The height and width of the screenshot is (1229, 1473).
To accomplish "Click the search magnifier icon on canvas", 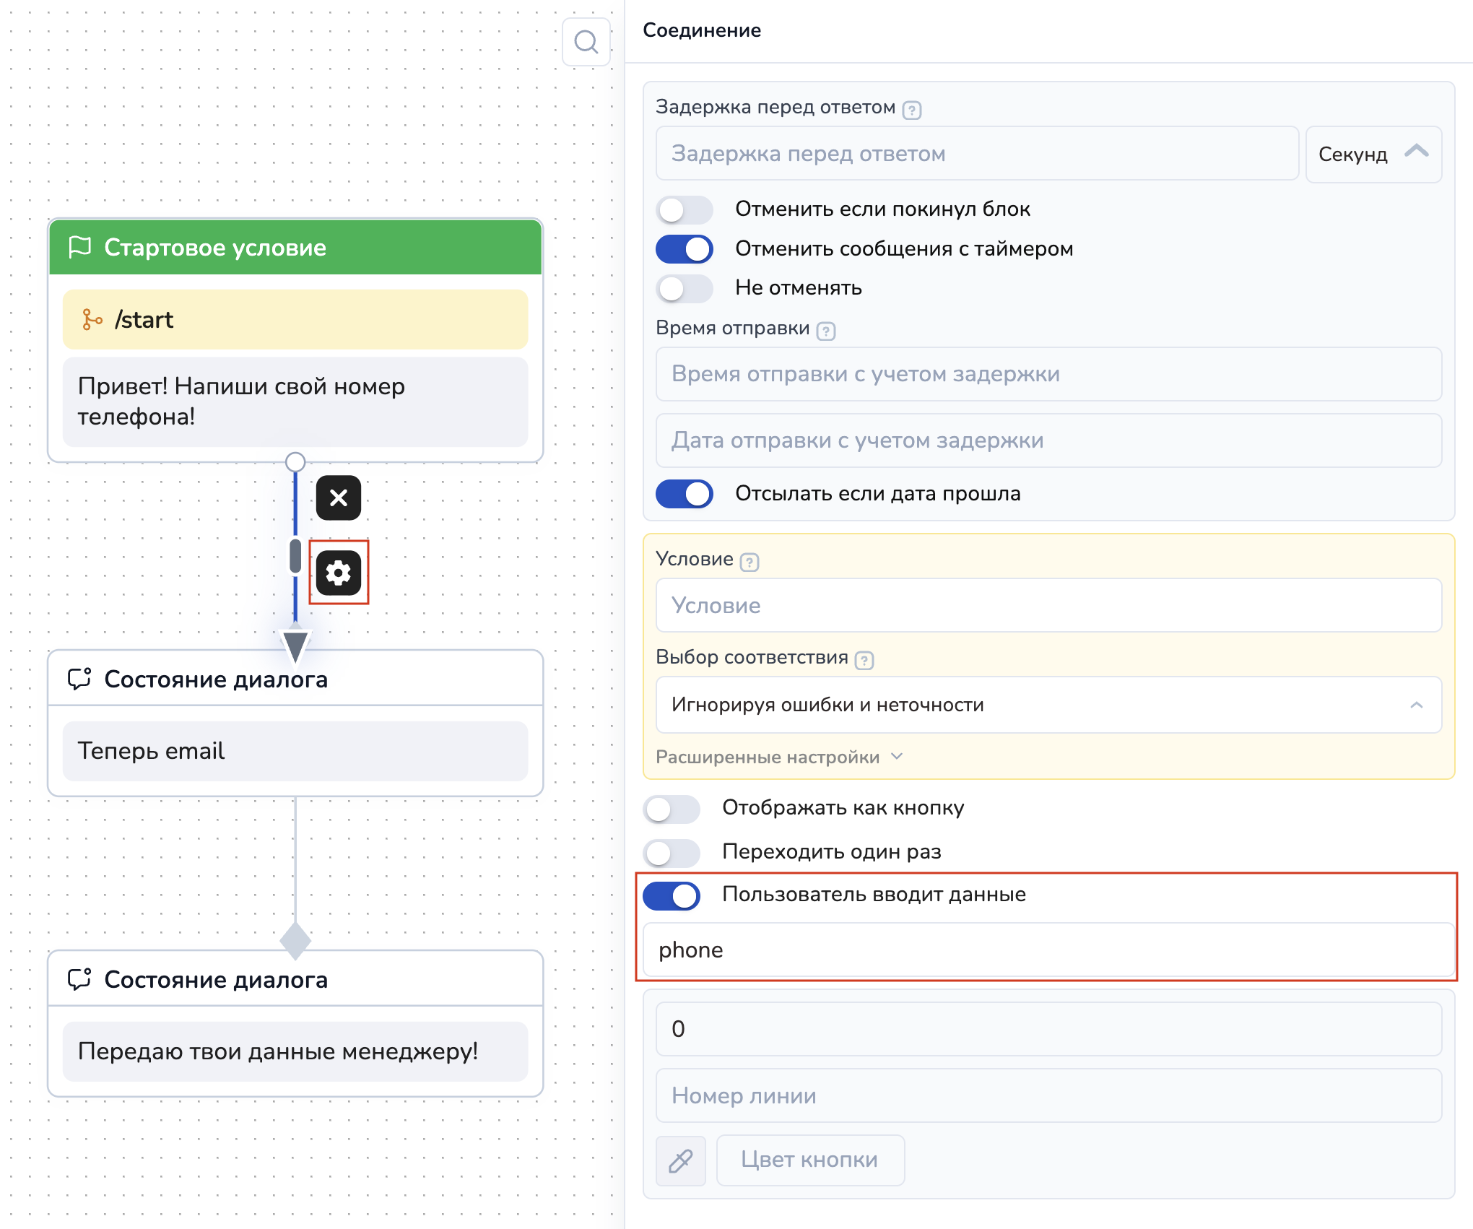I will 586,42.
